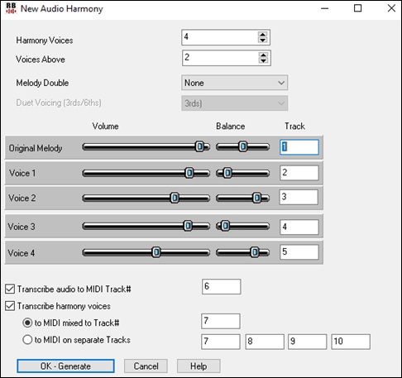This screenshot has width=402, height=378.
Task: Click OK - Generate button
Action: click(65, 366)
